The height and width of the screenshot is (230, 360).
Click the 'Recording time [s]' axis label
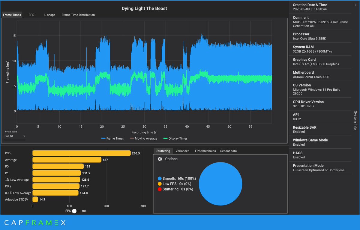tap(144, 132)
